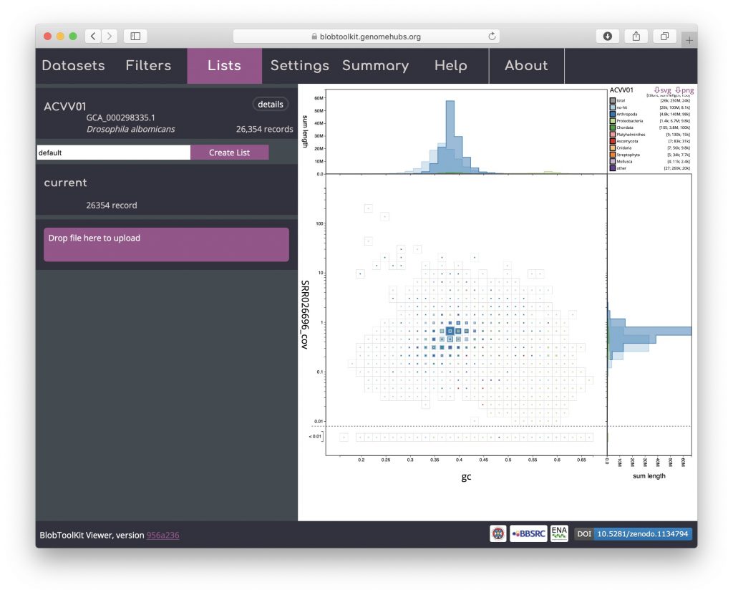This screenshot has width=733, height=595.
Task: Focus the list name field containing 'default'
Action: pos(114,153)
